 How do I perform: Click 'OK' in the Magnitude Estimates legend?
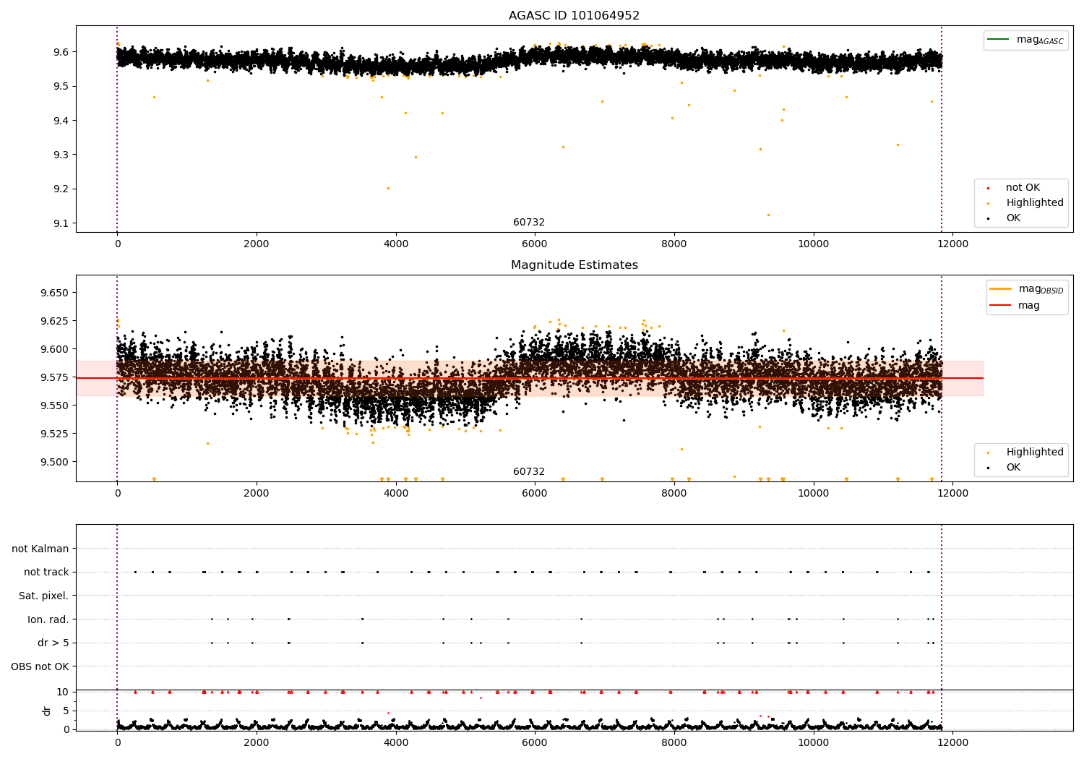[x=1013, y=468]
